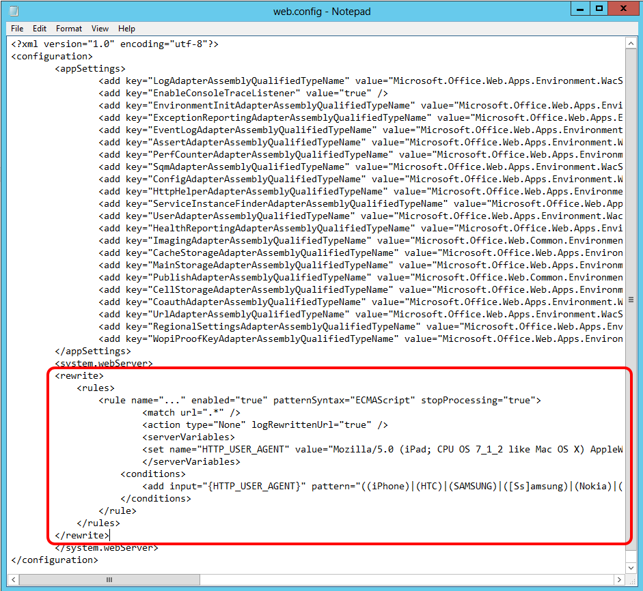Click the opening <serverVariables> tag
Screen dimensions: 643x591
click(x=189, y=437)
